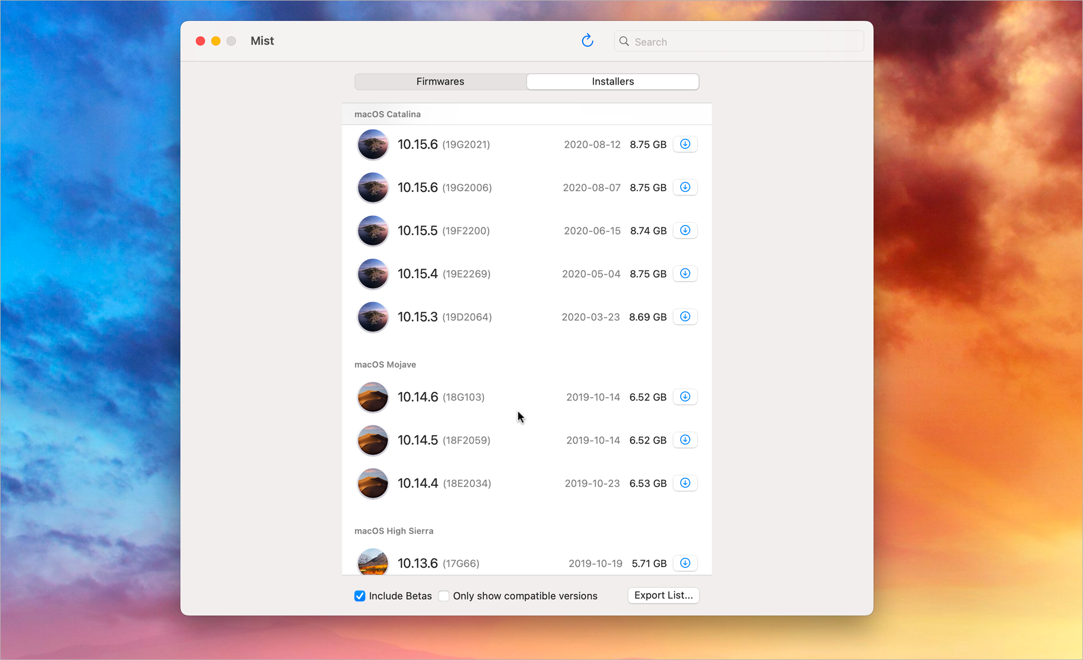1083x660 pixels.
Task: Download macOS 10.15.6 build 19G2021
Action: click(x=685, y=144)
